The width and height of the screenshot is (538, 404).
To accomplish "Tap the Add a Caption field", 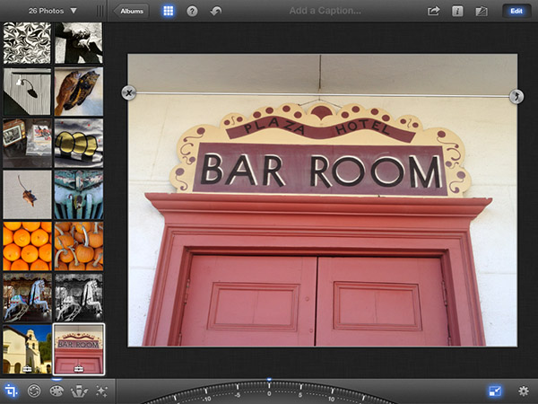I will pos(325,11).
